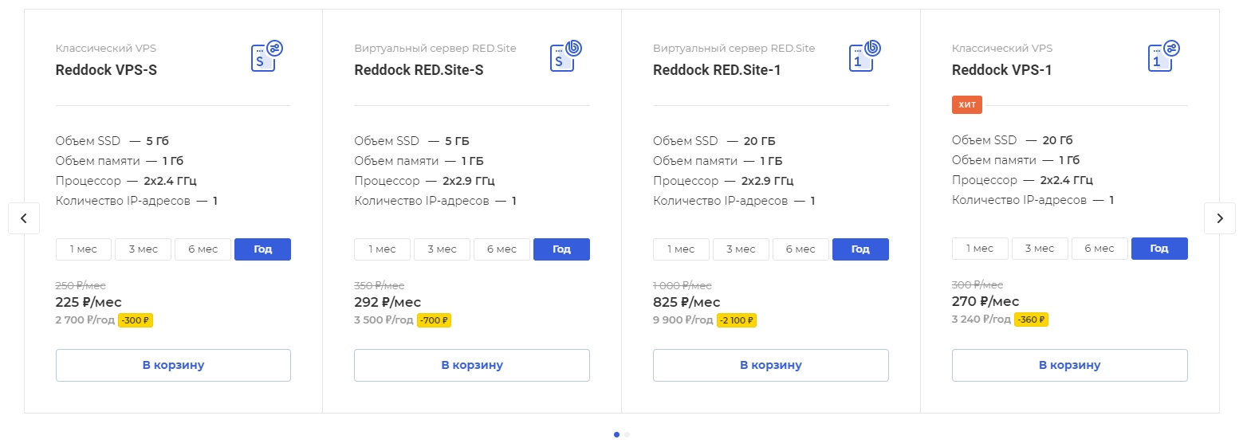Click the ХИТ badge on VPS-1

(x=967, y=105)
